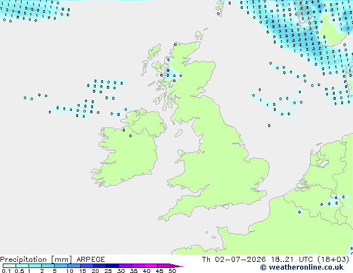Screen dimensions: 353x273
Task: Click the '25' legend scale label
Action: click(x=108, y=271)
